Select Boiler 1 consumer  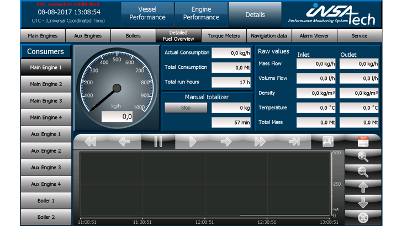(x=46, y=201)
